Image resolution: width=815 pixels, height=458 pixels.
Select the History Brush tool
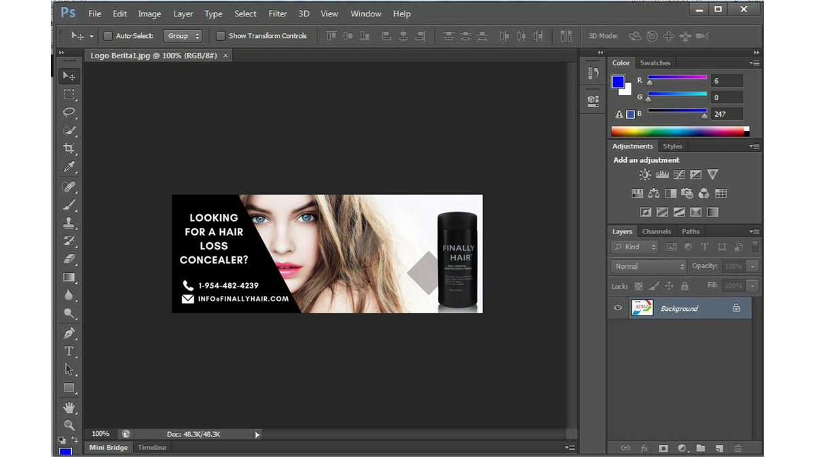[x=69, y=241]
